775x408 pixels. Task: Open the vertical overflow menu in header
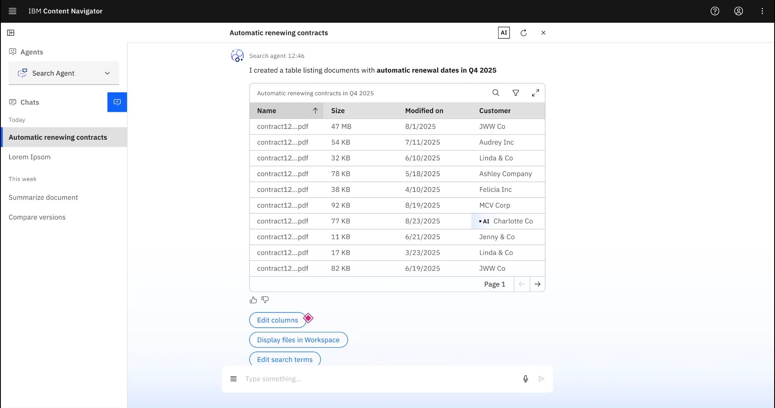762,11
